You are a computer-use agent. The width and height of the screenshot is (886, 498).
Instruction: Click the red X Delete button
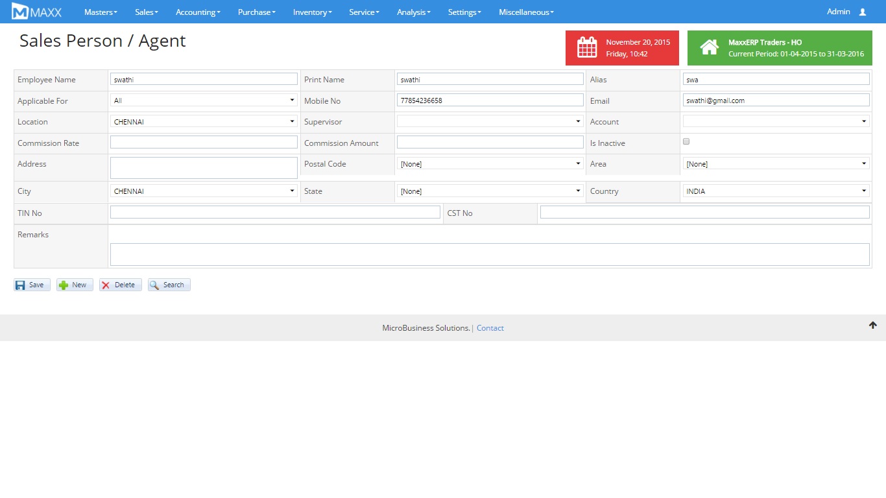[x=120, y=285]
